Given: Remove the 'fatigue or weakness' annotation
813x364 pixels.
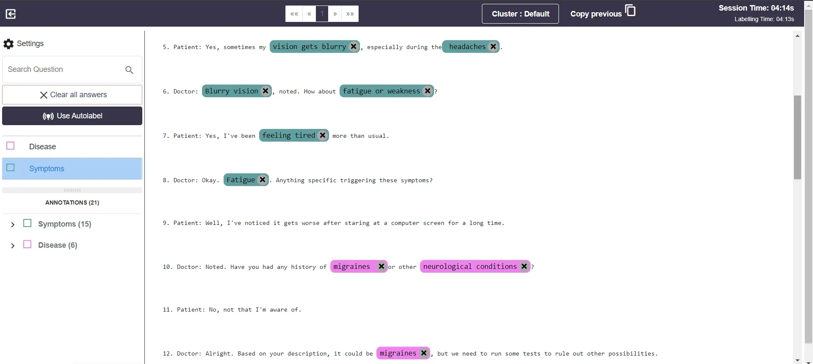Looking at the screenshot, I should tap(428, 91).
